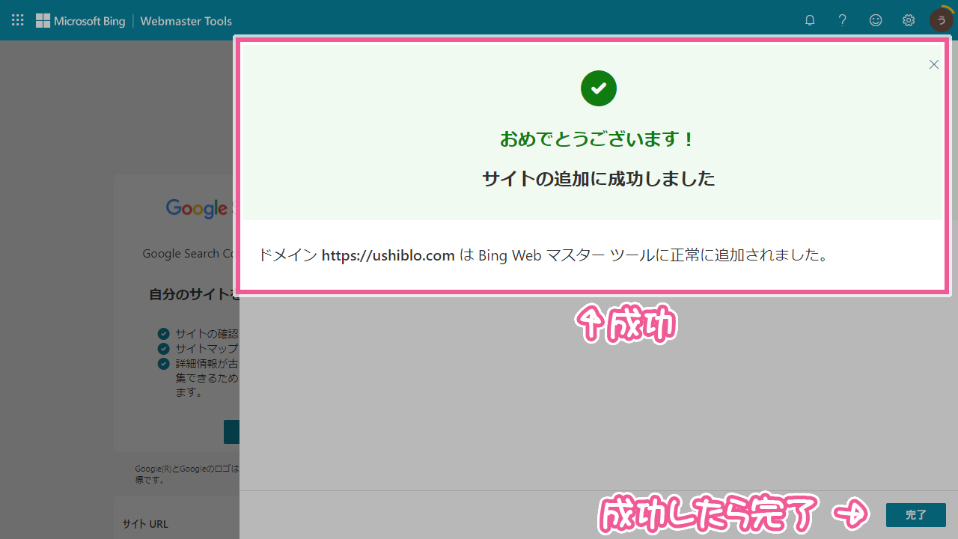Open the Webmaster Tools home link

[186, 21]
